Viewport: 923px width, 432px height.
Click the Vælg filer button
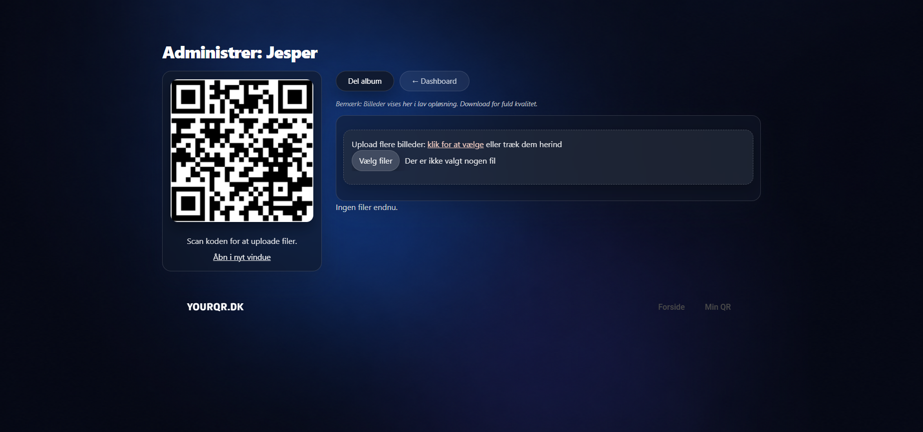pyautogui.click(x=376, y=161)
